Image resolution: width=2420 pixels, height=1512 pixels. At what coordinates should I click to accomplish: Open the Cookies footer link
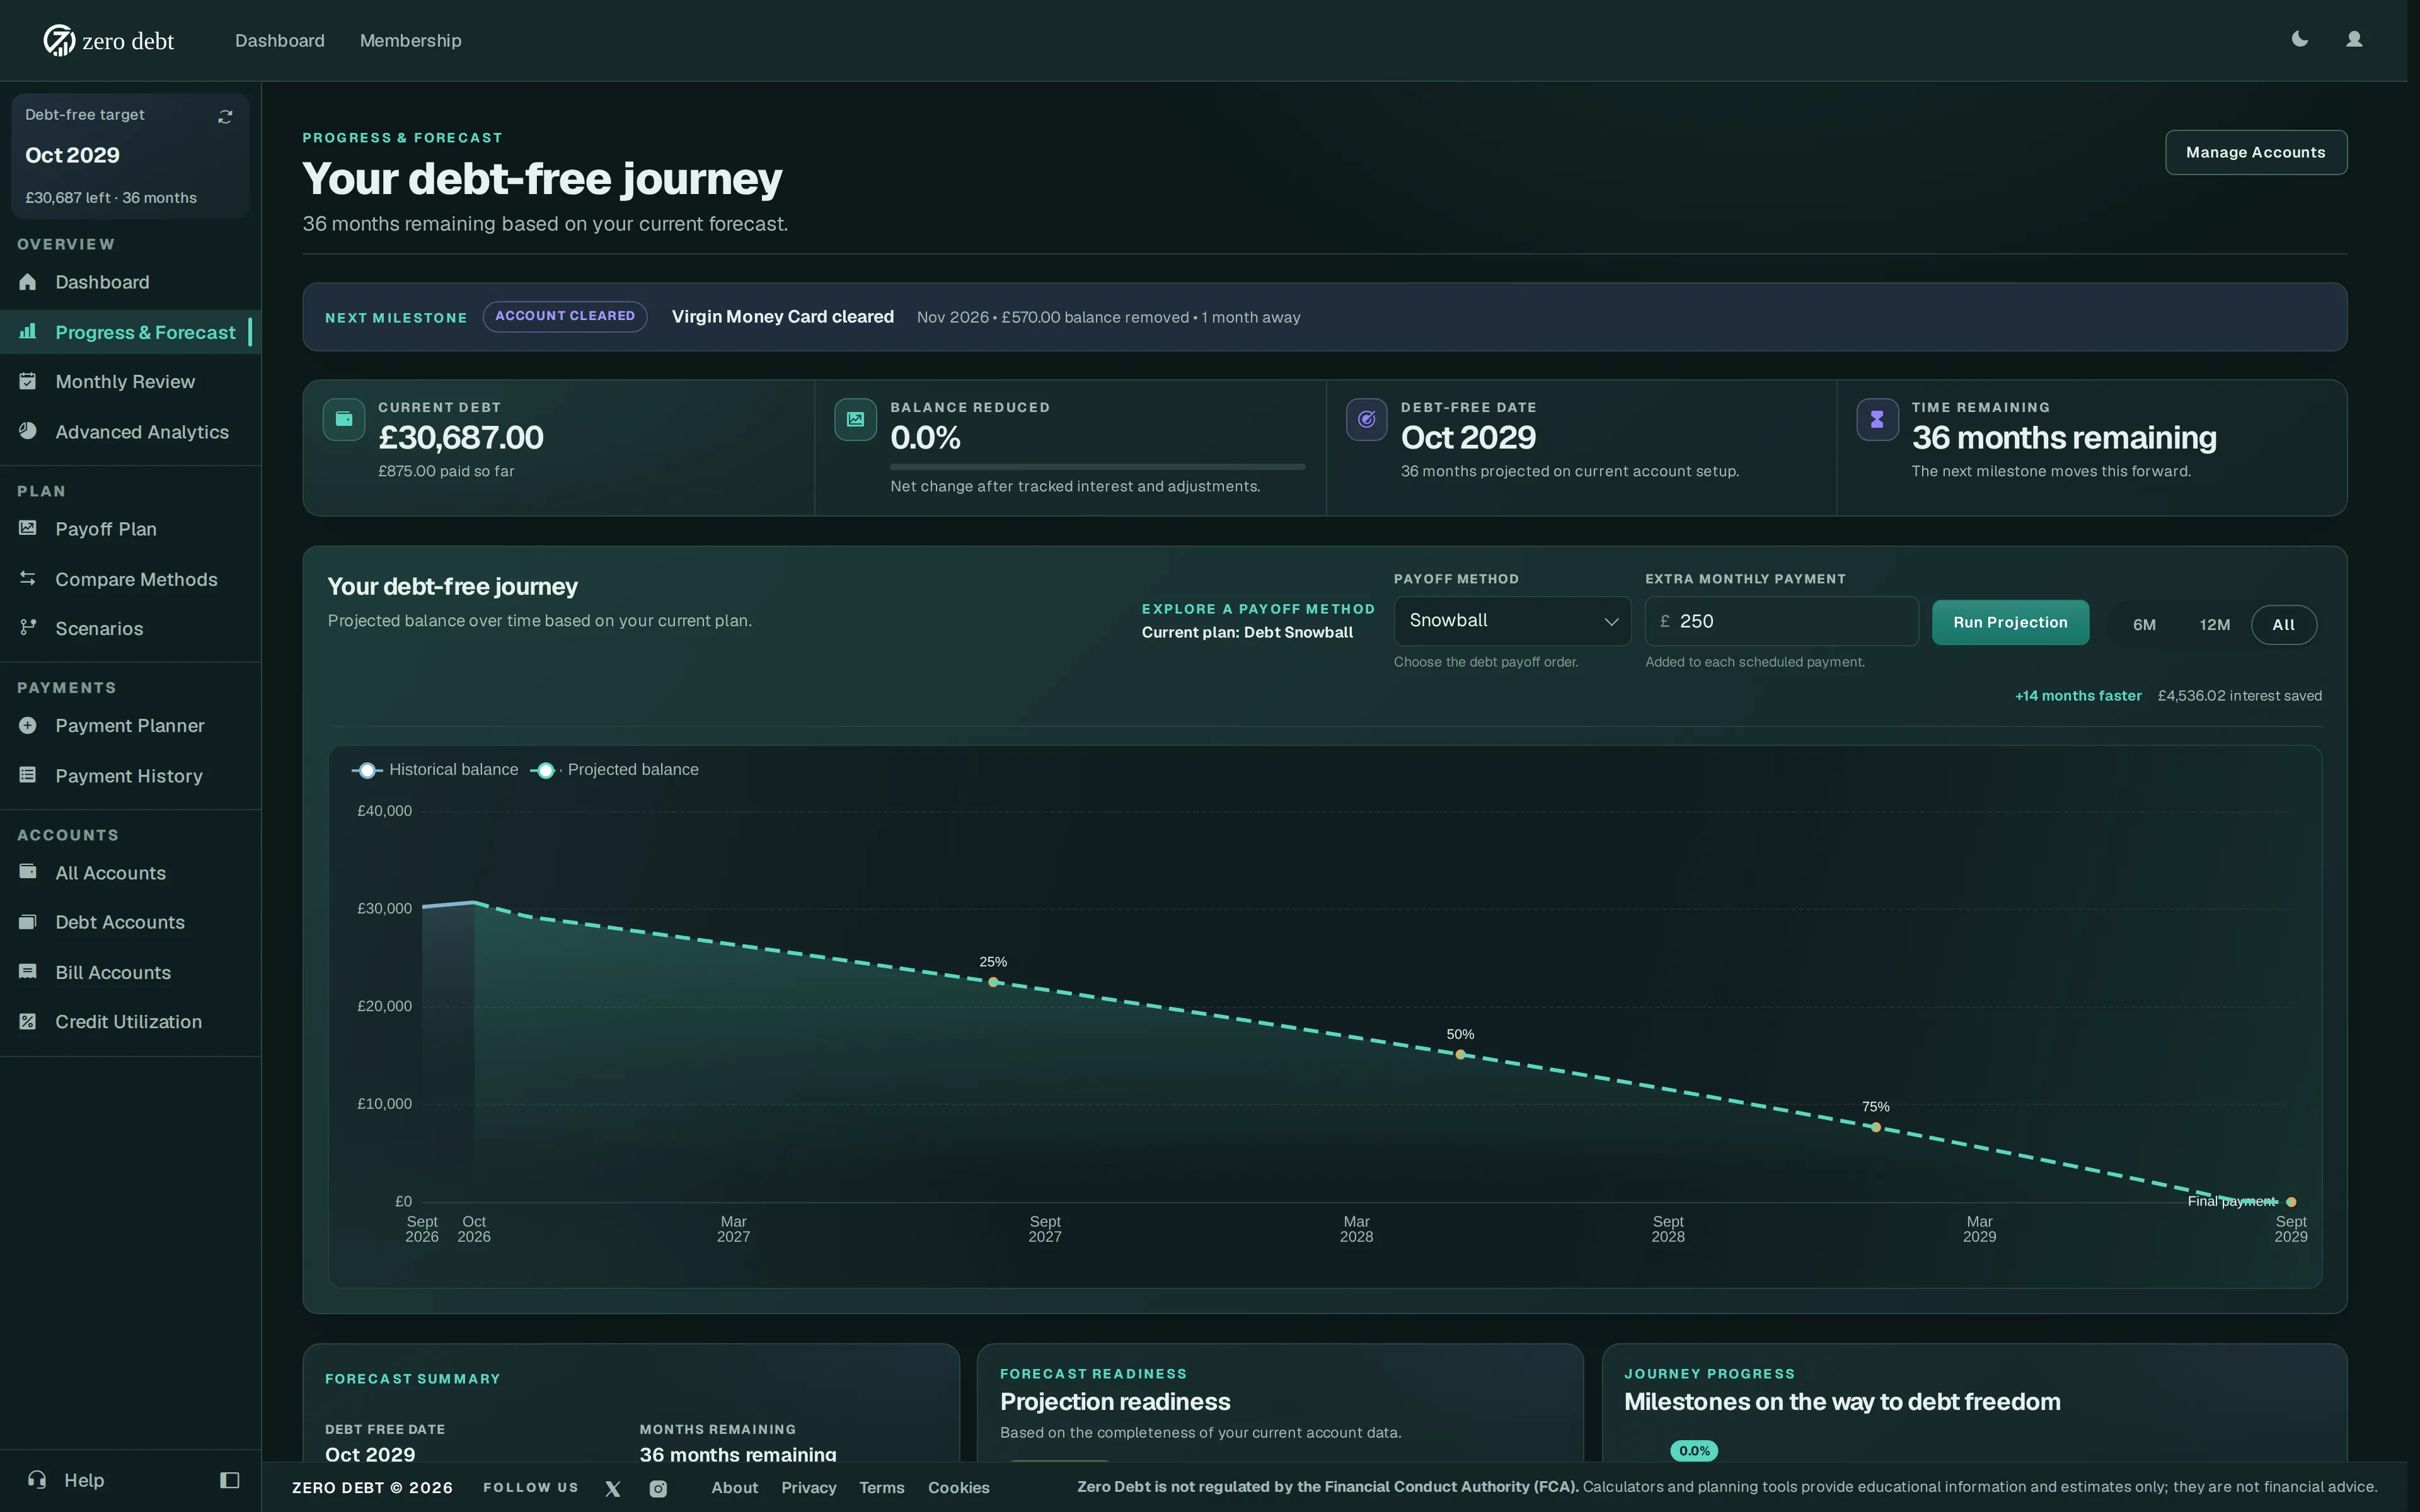[958, 1488]
